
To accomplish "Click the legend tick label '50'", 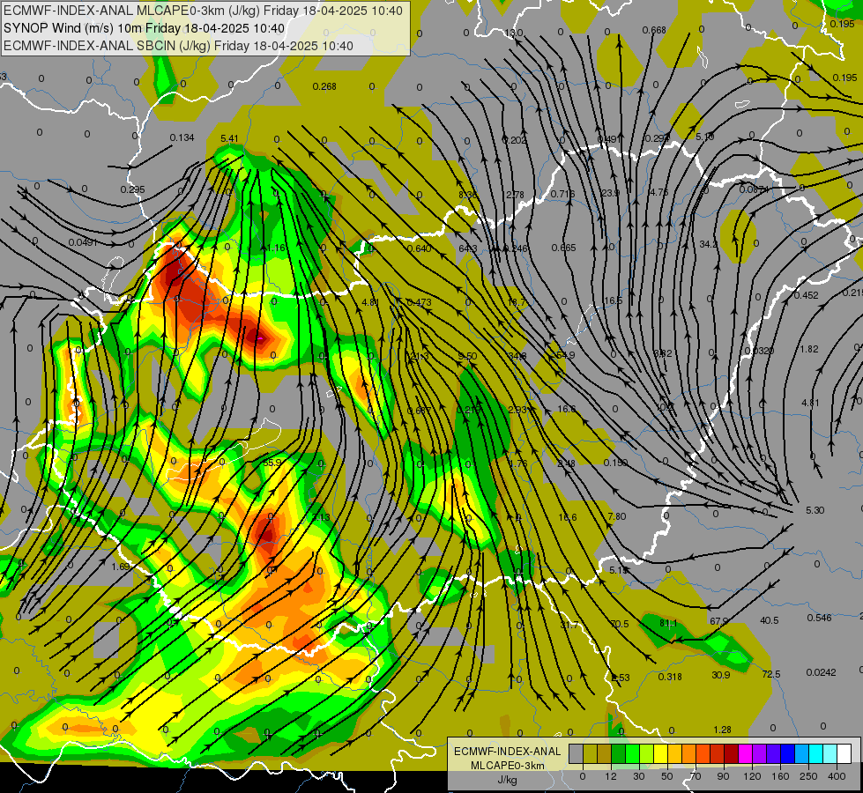I will pyautogui.click(x=667, y=776).
